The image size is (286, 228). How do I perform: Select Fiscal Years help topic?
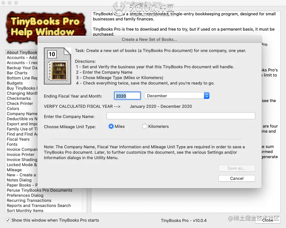coord(18,139)
